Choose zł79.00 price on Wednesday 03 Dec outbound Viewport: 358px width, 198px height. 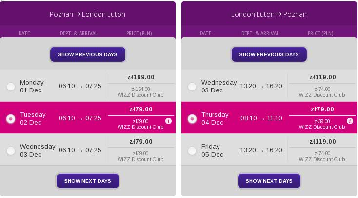click(x=141, y=142)
